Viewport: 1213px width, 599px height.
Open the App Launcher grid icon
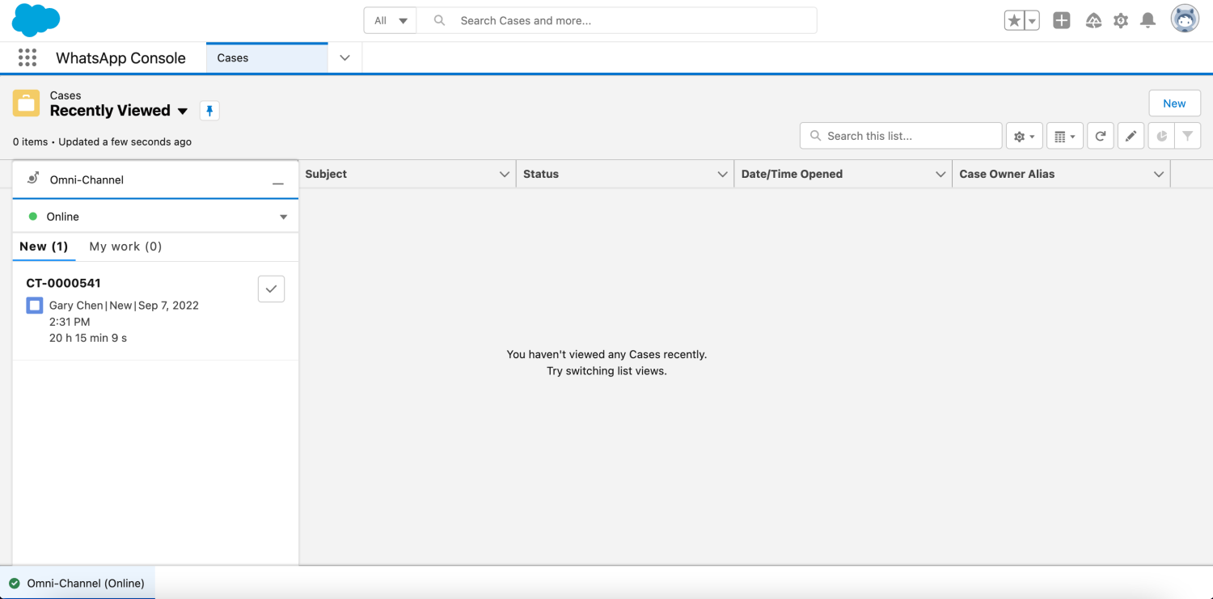(x=27, y=57)
